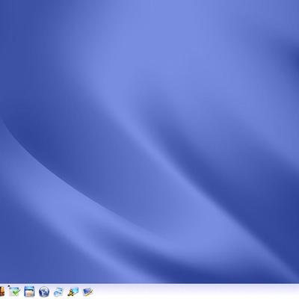Launch the blue window application icon
This screenshot has height=299, width=299.
(x=29, y=292)
